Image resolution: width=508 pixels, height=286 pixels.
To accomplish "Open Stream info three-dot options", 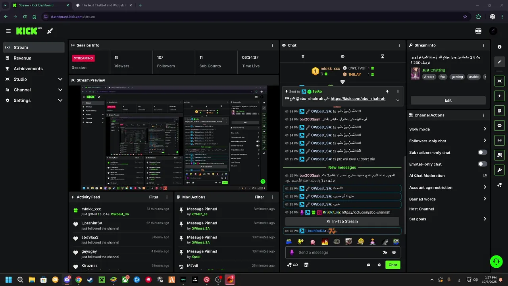I will point(483,45).
